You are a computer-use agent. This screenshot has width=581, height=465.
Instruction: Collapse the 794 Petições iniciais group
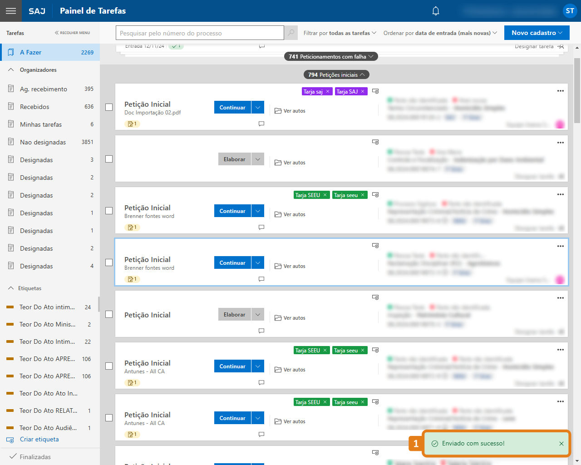coord(336,75)
